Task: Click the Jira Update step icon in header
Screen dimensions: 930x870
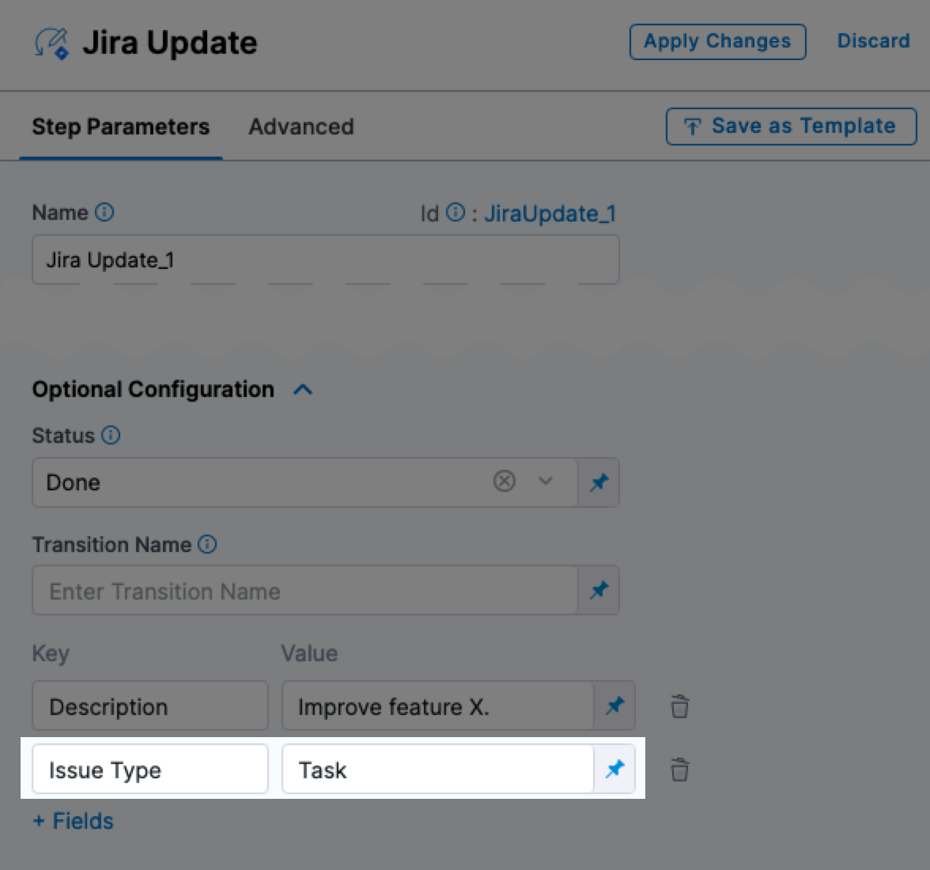Action: click(49, 43)
